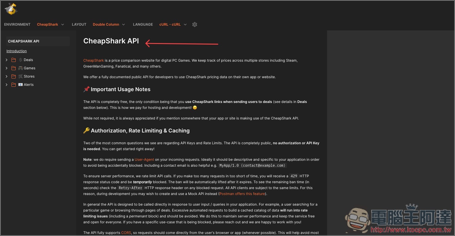Open the CORS link
The width and height of the screenshot is (455, 236).
[126, 233]
